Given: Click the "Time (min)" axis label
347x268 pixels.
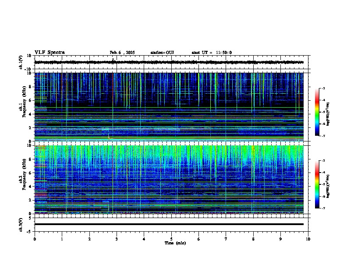Looking at the screenshot, I should [x=175, y=243].
